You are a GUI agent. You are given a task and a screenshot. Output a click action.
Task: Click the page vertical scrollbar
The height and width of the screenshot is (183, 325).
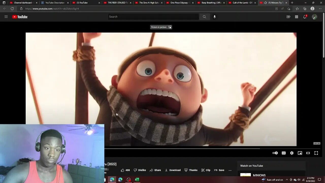pyautogui.click(x=323, y=35)
